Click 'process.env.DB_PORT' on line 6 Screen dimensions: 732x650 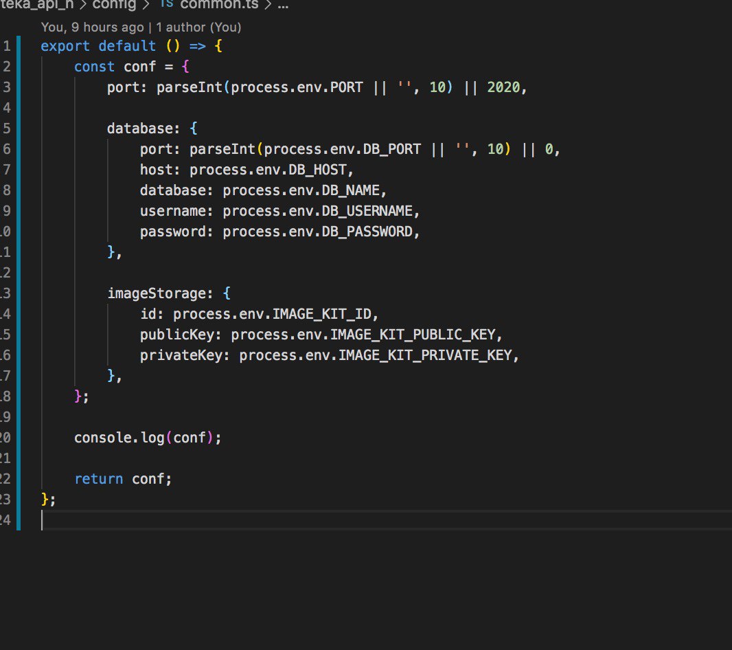point(342,149)
